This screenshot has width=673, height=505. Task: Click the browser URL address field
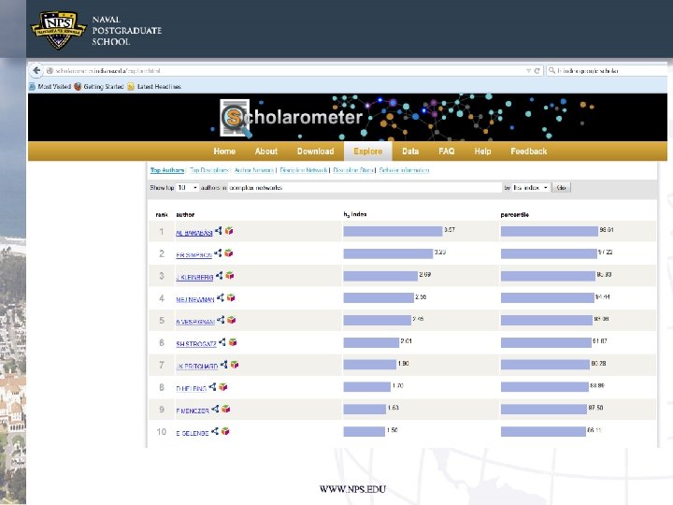coord(285,71)
